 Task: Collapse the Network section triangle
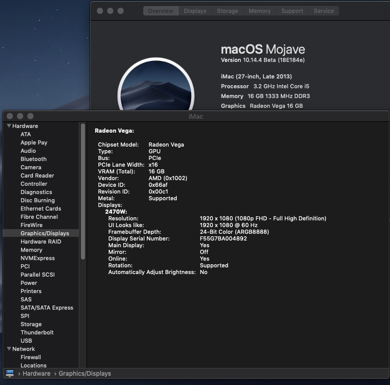pos(9,349)
